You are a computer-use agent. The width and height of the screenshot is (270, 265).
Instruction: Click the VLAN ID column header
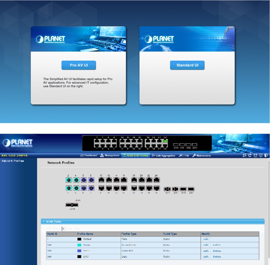(x=52, y=234)
